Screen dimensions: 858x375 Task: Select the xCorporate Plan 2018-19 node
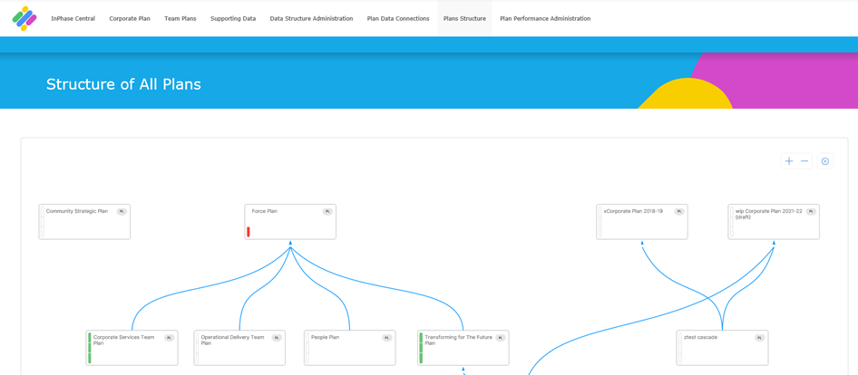pyautogui.click(x=642, y=222)
